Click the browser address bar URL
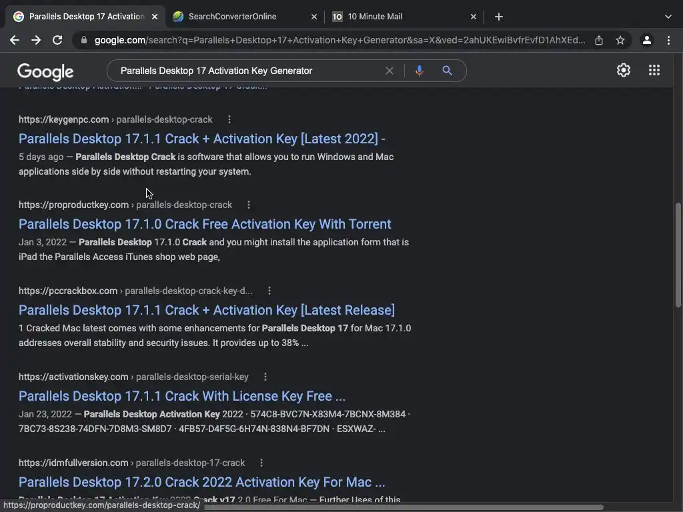The image size is (683, 512). (339, 40)
